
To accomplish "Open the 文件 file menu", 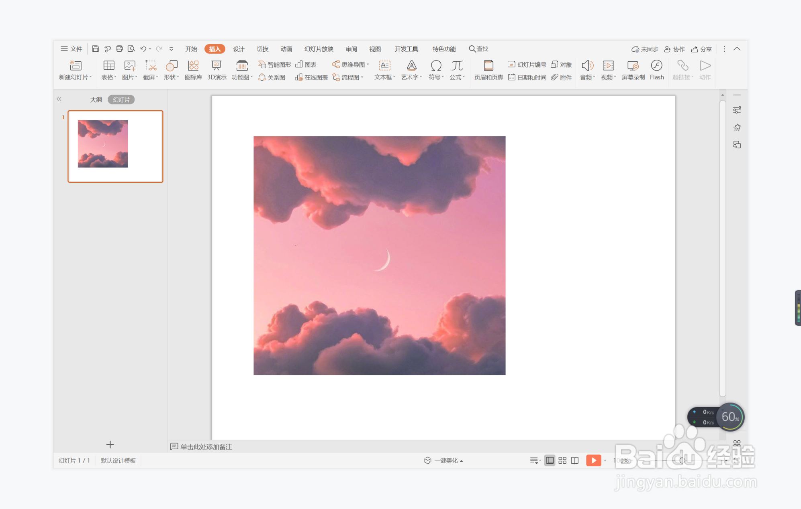I will 72,49.
